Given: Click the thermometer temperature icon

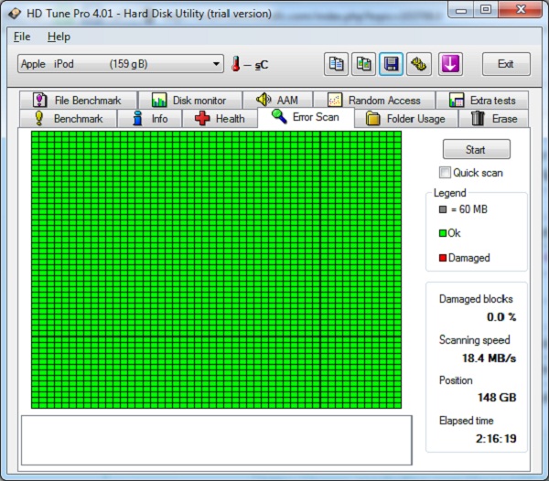Looking at the screenshot, I should pyautogui.click(x=236, y=64).
